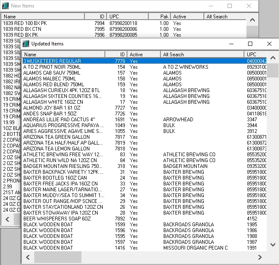Click the New Items window app icon
Screen dimensions: 279x265
coord(5,6)
